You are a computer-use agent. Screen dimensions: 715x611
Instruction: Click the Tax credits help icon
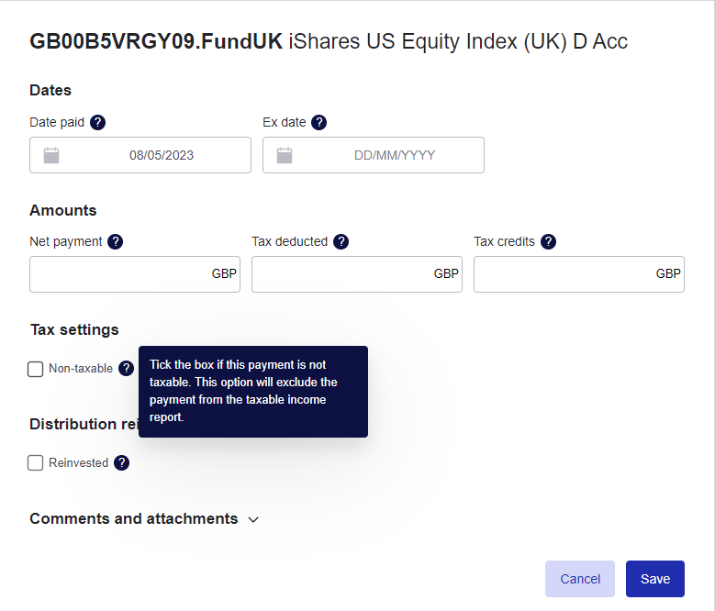tap(548, 241)
